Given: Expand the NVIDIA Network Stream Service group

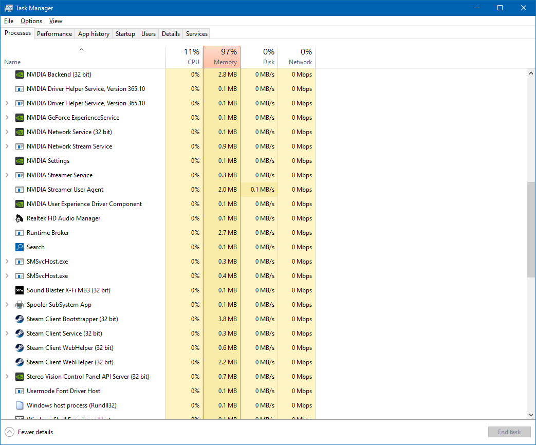Looking at the screenshot, I should tap(7, 146).
